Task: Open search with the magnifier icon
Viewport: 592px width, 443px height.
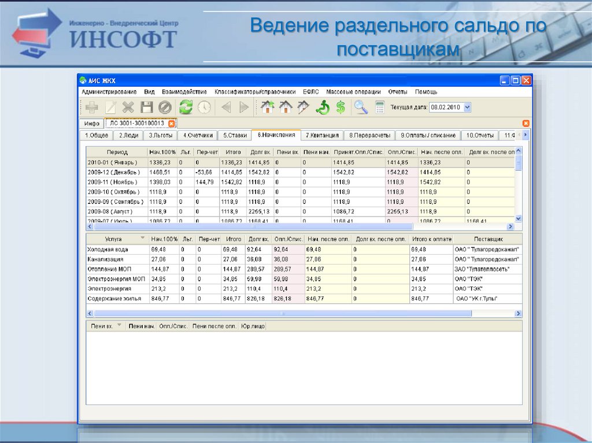Action: [361, 107]
